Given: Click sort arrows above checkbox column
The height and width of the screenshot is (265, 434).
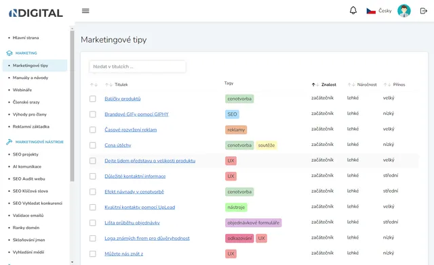Looking at the screenshot, I should (x=94, y=85).
